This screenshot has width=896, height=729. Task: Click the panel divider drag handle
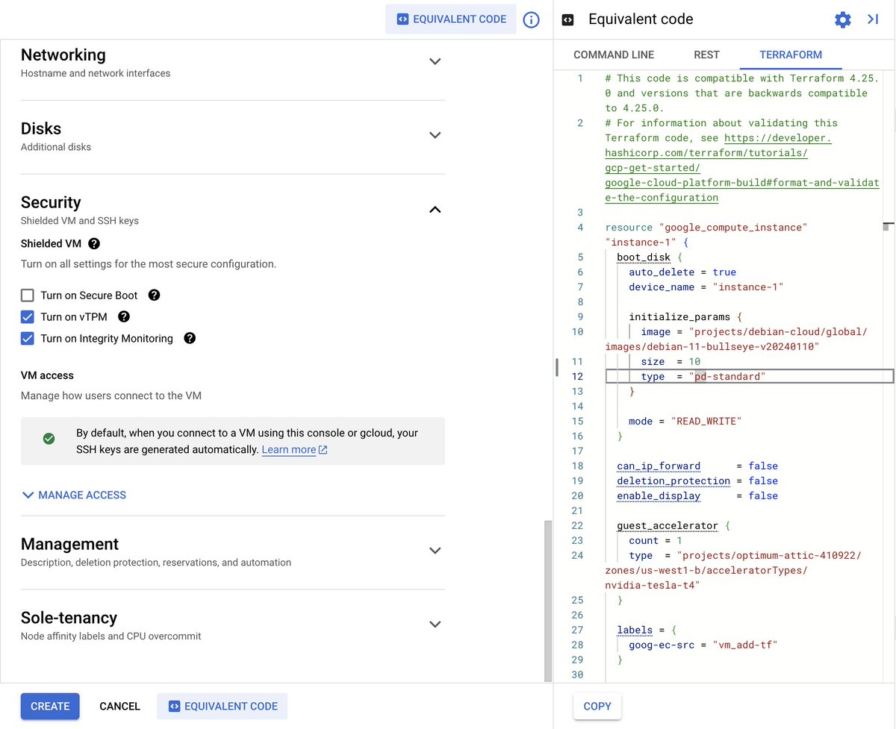pyautogui.click(x=557, y=366)
